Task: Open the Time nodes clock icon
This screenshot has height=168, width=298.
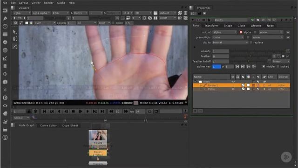Action: 5,26
